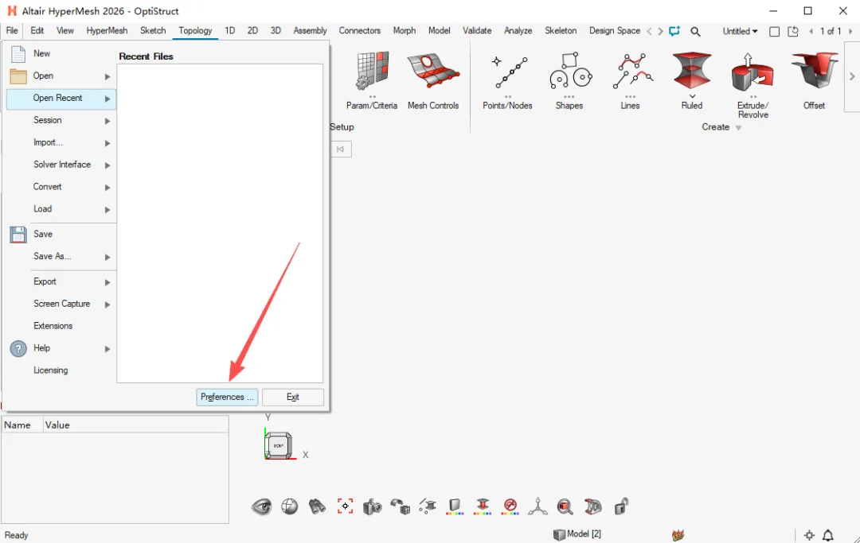
Task: Select Open Recent in File menu
Action: (x=61, y=99)
